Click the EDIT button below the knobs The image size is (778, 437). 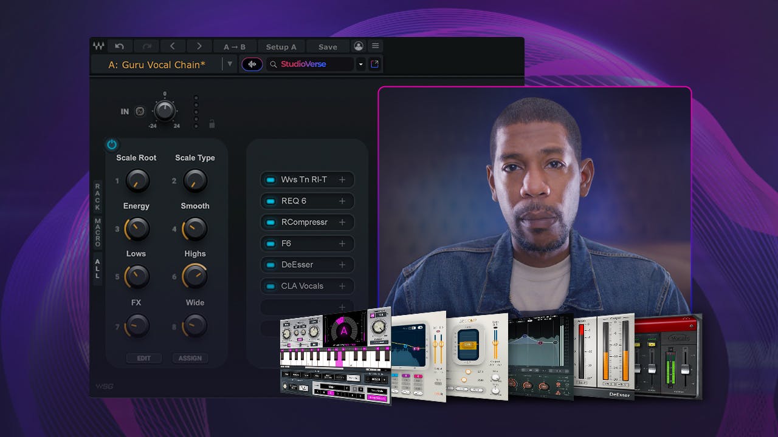143,358
